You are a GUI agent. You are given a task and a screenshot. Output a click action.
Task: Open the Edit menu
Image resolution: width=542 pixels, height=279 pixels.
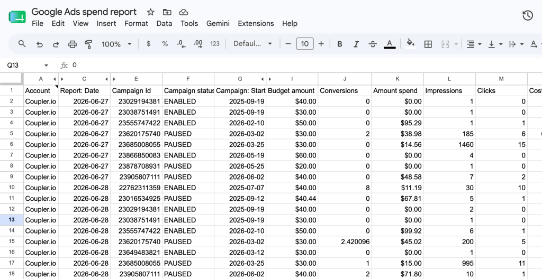point(58,23)
